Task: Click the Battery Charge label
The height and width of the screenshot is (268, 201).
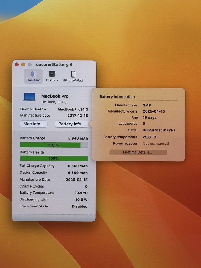Action: (32, 138)
